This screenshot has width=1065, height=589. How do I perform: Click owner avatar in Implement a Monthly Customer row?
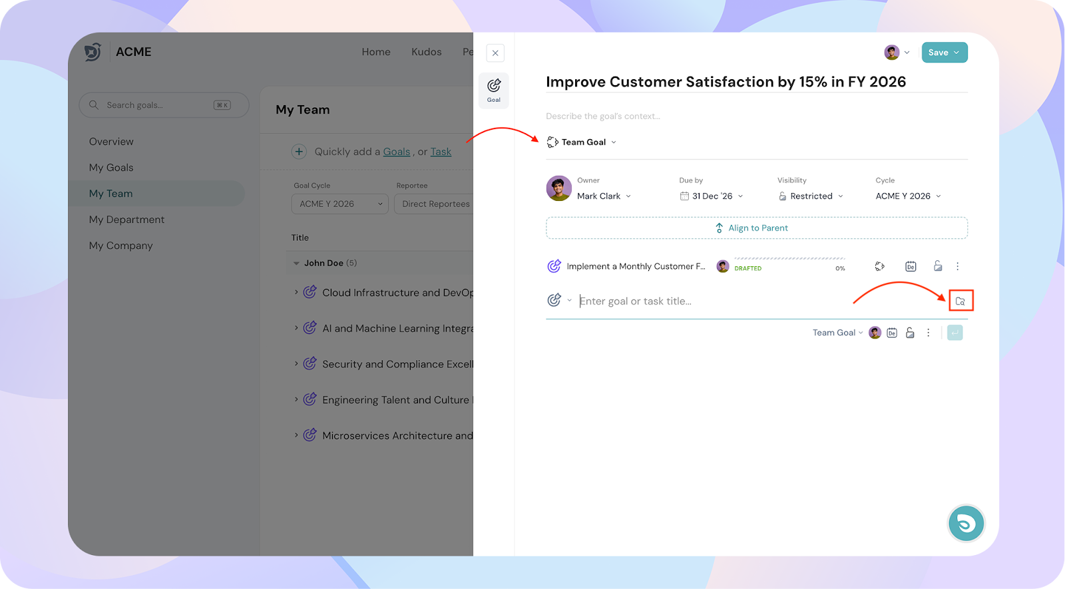723,266
